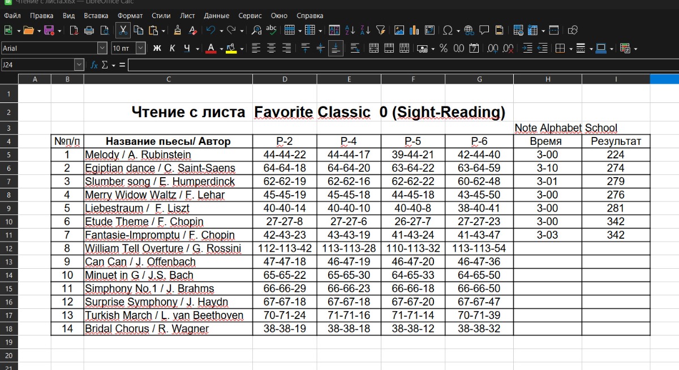Click the Print icon

[89, 31]
